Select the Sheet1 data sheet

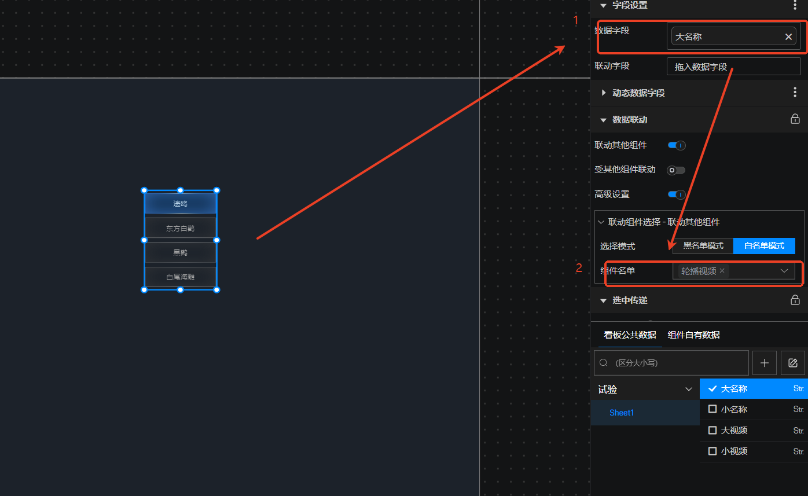tap(622, 413)
